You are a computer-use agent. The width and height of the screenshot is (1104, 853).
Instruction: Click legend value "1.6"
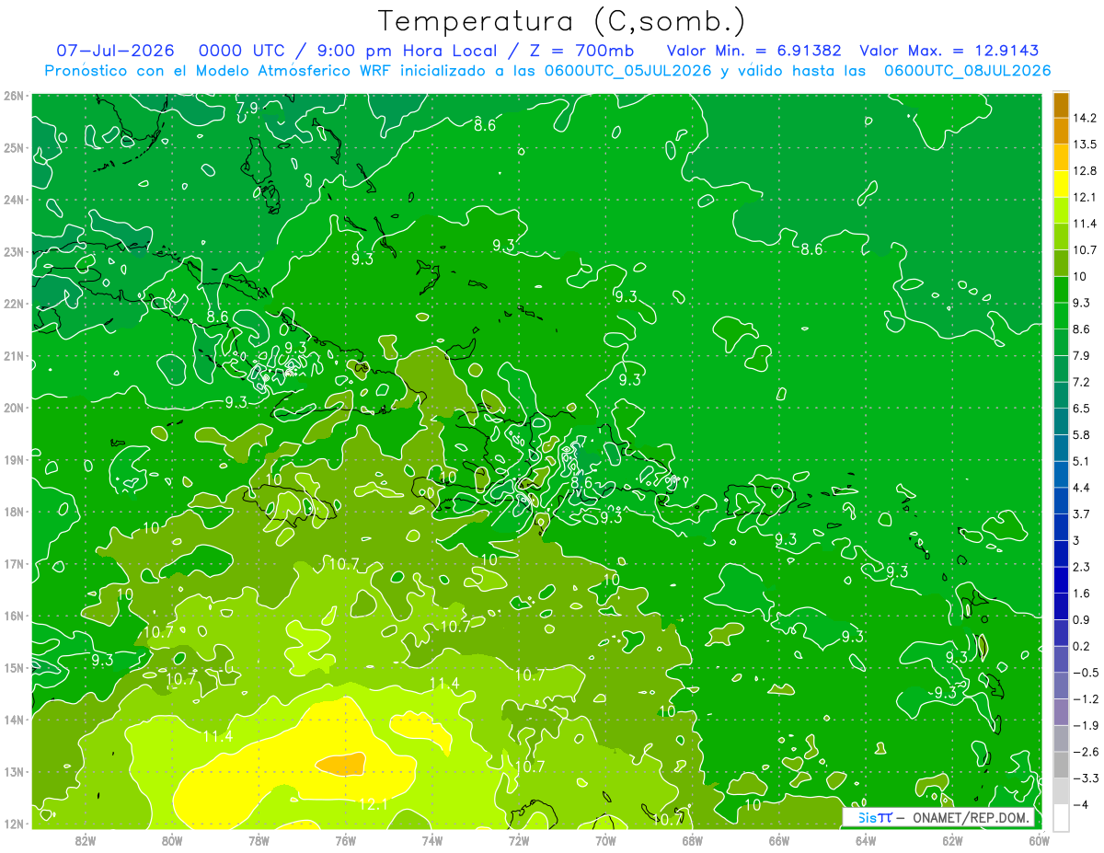(1081, 593)
